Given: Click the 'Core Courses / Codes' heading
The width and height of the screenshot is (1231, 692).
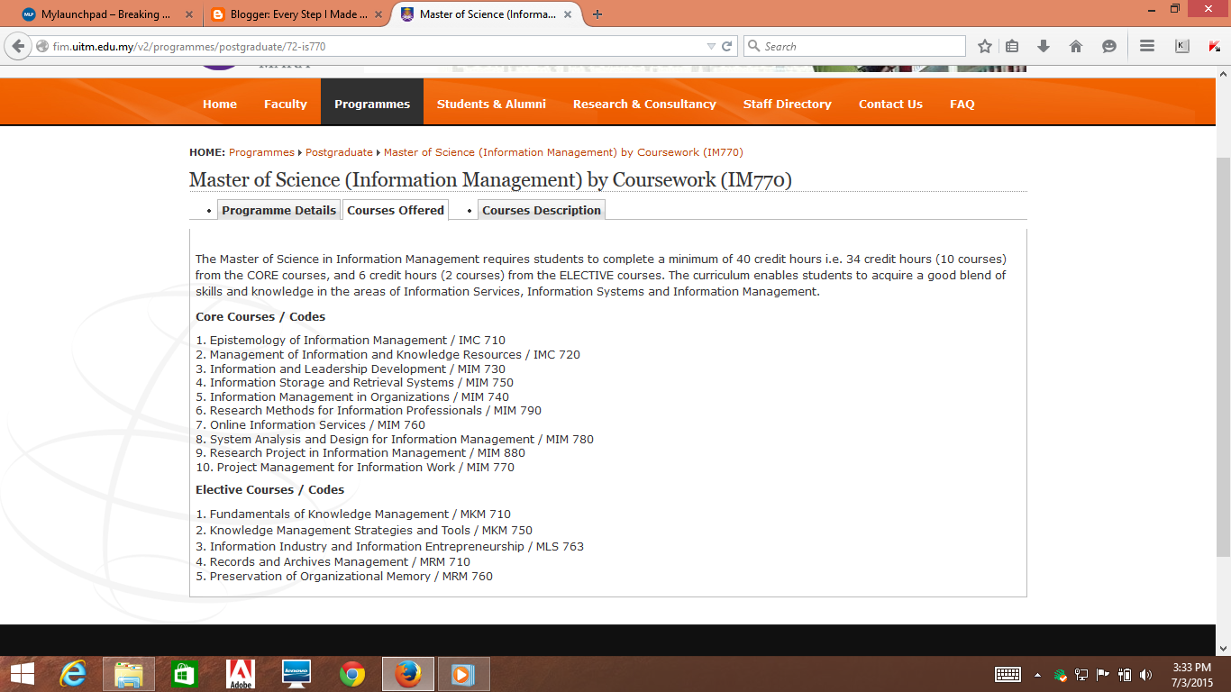Looking at the screenshot, I should pos(260,317).
